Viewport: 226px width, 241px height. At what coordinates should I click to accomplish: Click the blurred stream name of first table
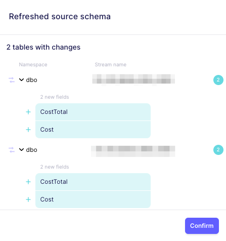(133, 80)
